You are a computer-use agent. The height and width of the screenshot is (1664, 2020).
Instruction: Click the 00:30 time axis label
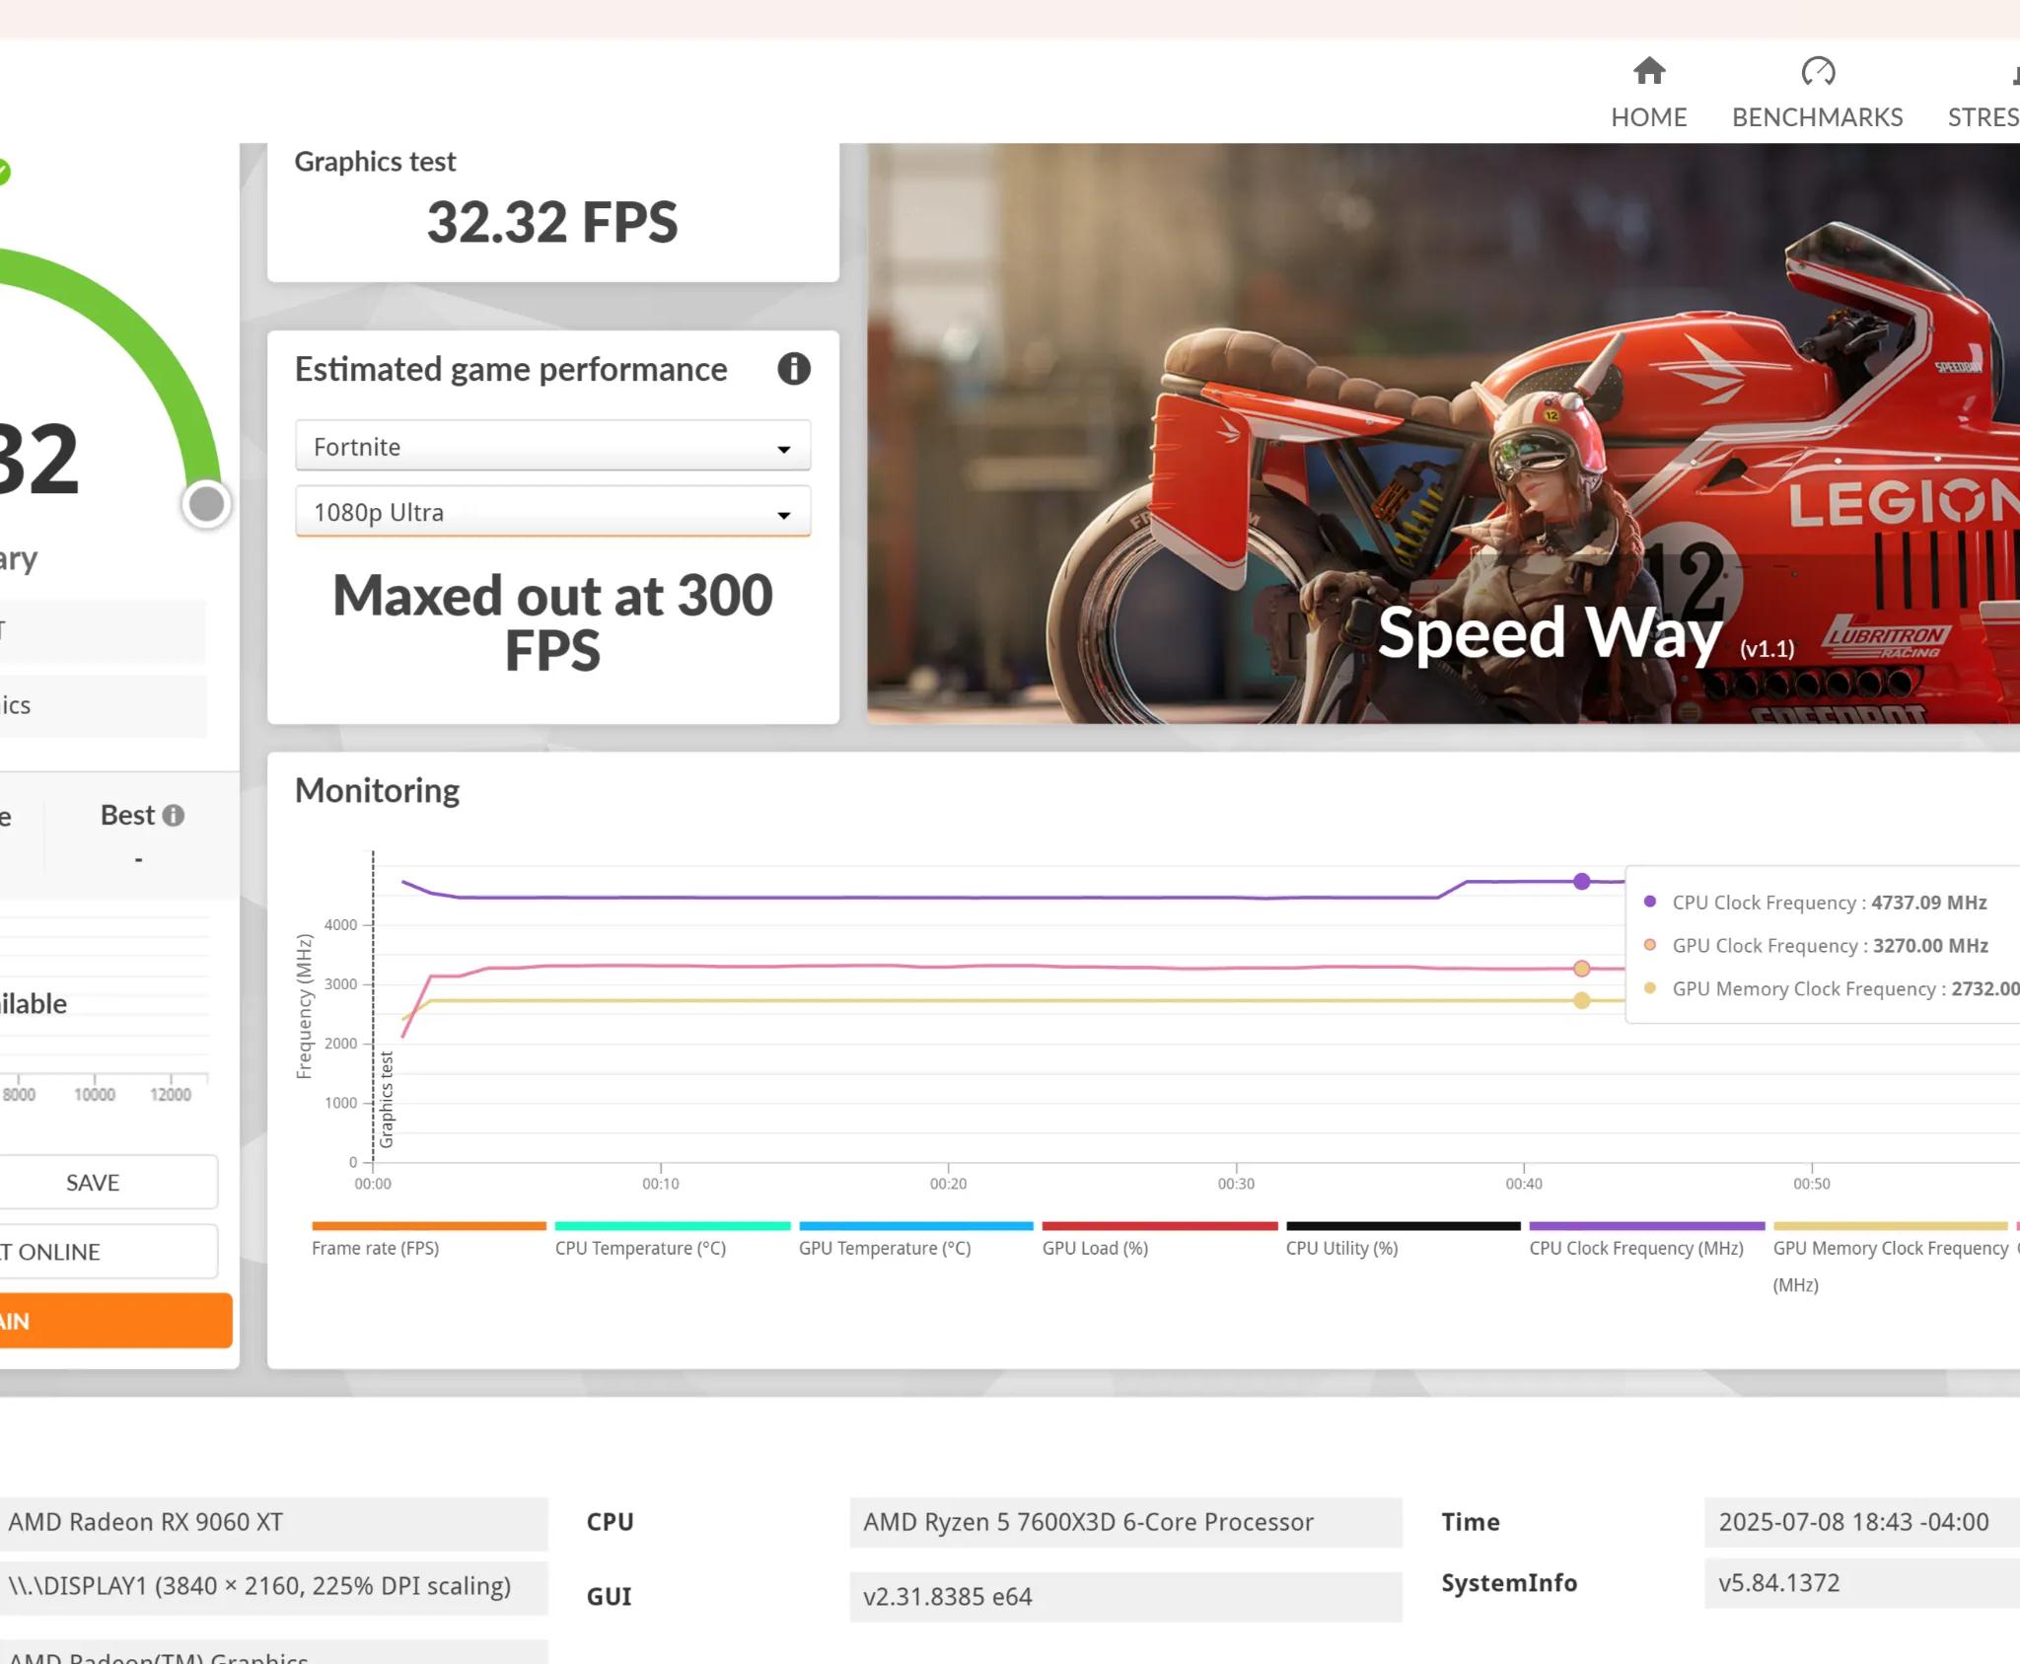[1236, 1184]
